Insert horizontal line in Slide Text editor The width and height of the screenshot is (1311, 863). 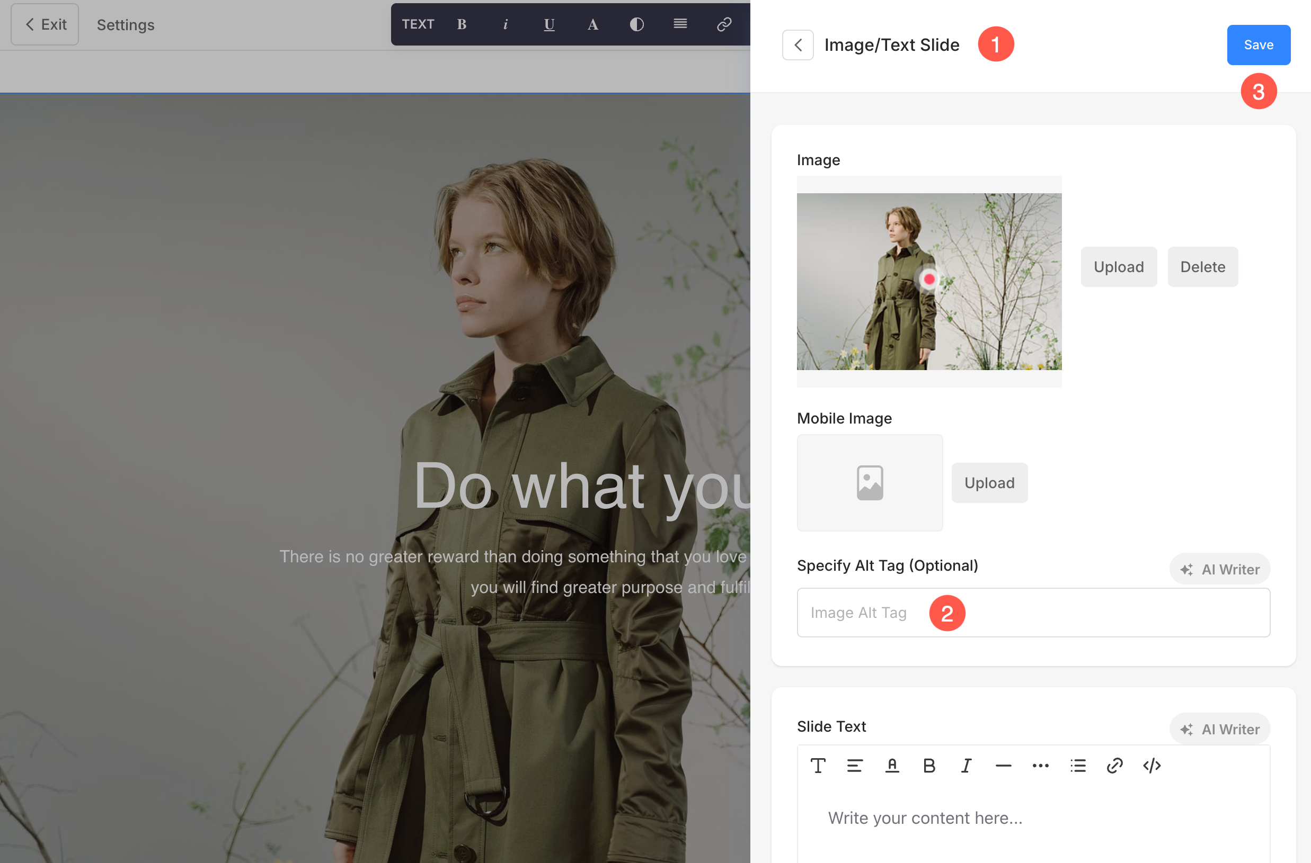[x=1003, y=766]
